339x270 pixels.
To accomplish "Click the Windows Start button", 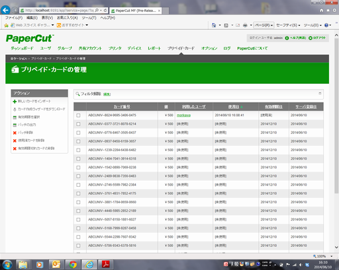I will point(7,264).
